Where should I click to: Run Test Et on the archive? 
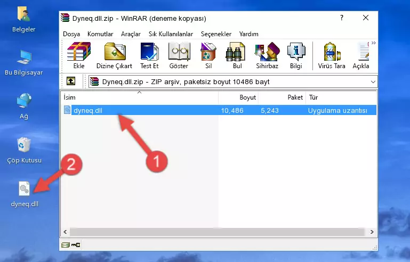point(149,55)
